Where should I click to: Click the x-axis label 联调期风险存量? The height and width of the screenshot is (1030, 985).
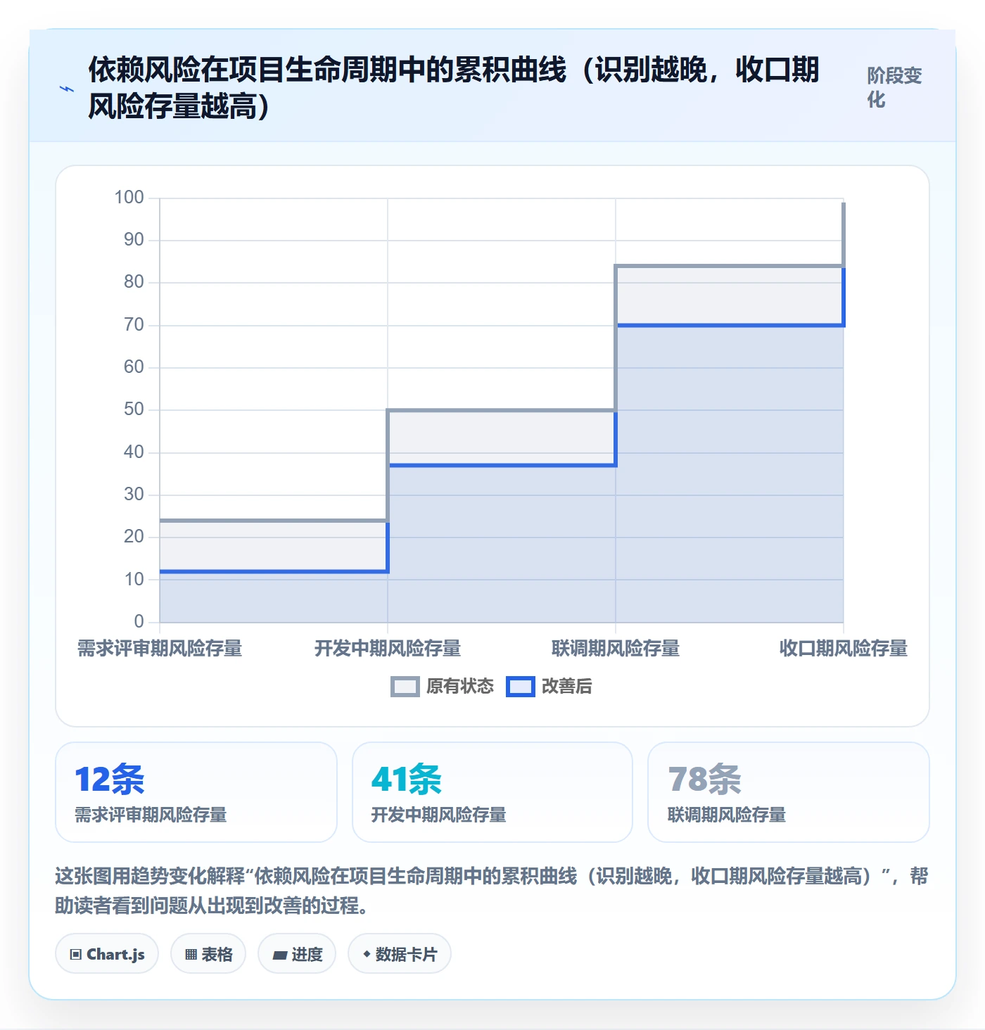pyautogui.click(x=616, y=648)
